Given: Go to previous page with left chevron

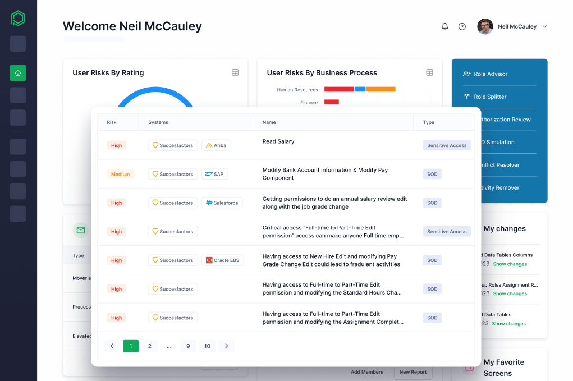Looking at the screenshot, I should pyautogui.click(x=112, y=346).
